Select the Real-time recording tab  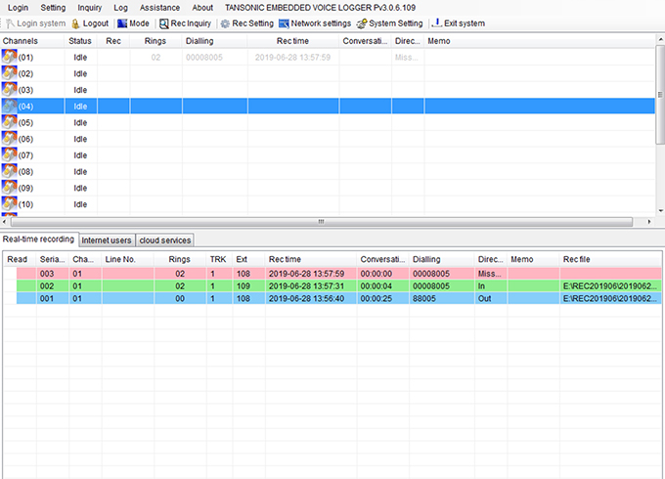tap(38, 239)
